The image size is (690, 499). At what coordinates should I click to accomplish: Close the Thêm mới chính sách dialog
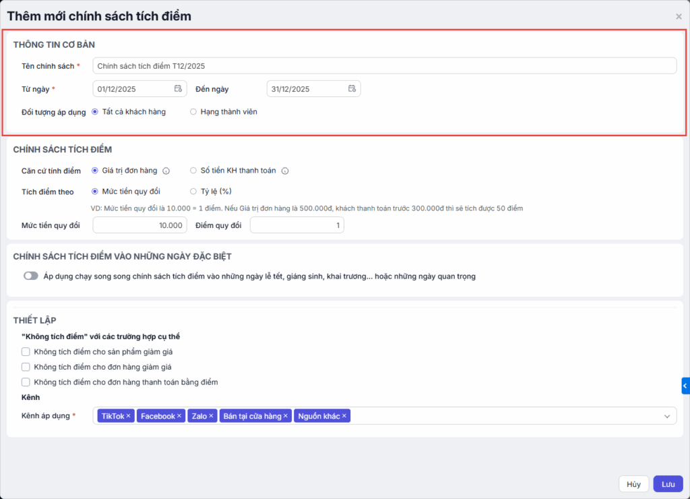(679, 17)
